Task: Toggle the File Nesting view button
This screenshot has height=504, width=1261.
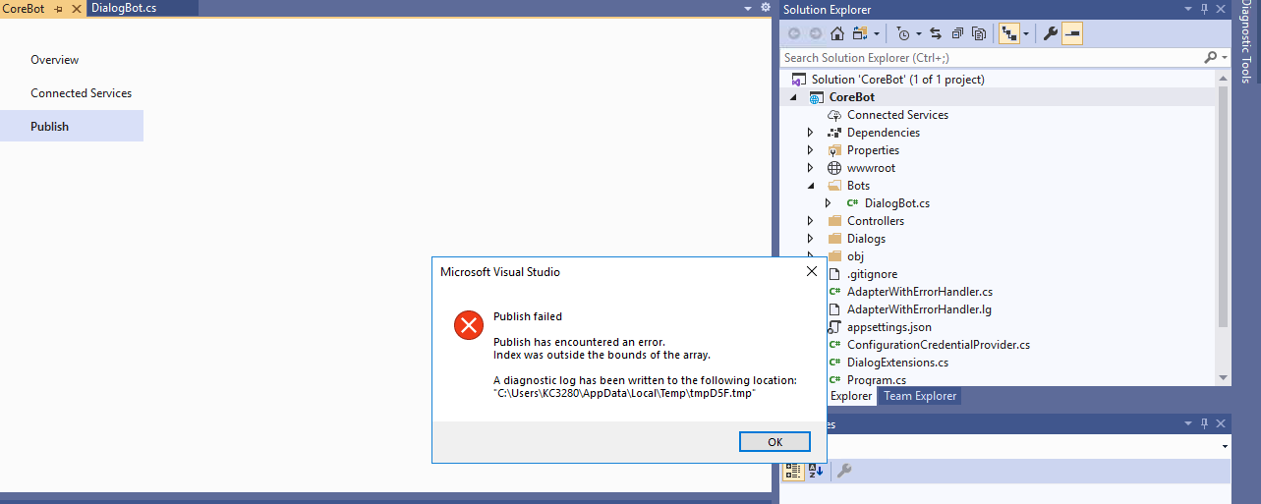Action: tap(1008, 33)
